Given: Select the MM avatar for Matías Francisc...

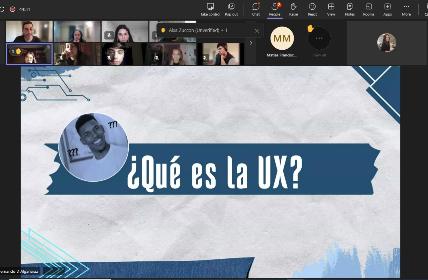Looking at the screenshot, I should click(x=282, y=38).
